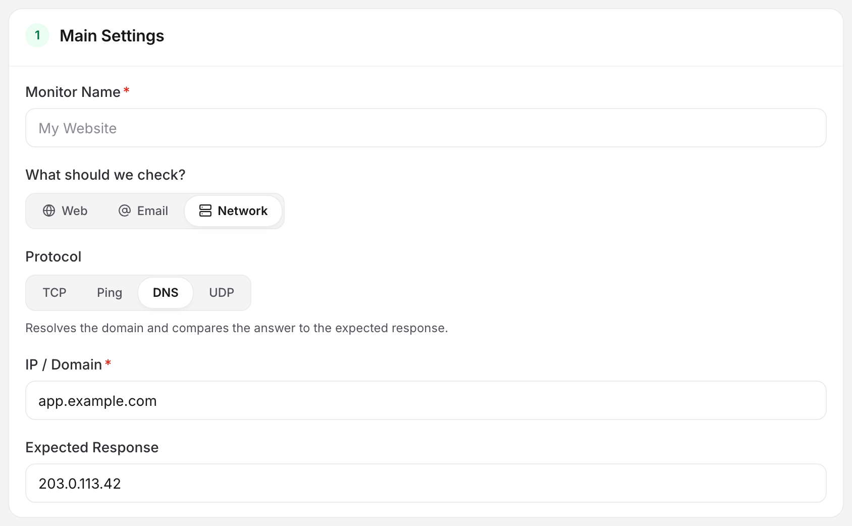Click the Monitor Name label
852x526 pixels.
point(73,92)
